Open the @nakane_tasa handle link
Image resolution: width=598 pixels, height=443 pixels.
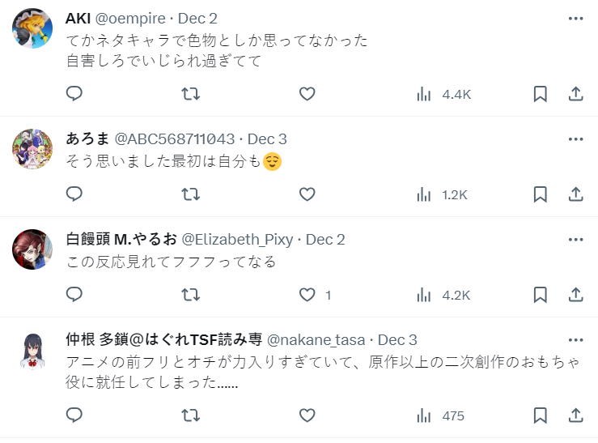316,339
